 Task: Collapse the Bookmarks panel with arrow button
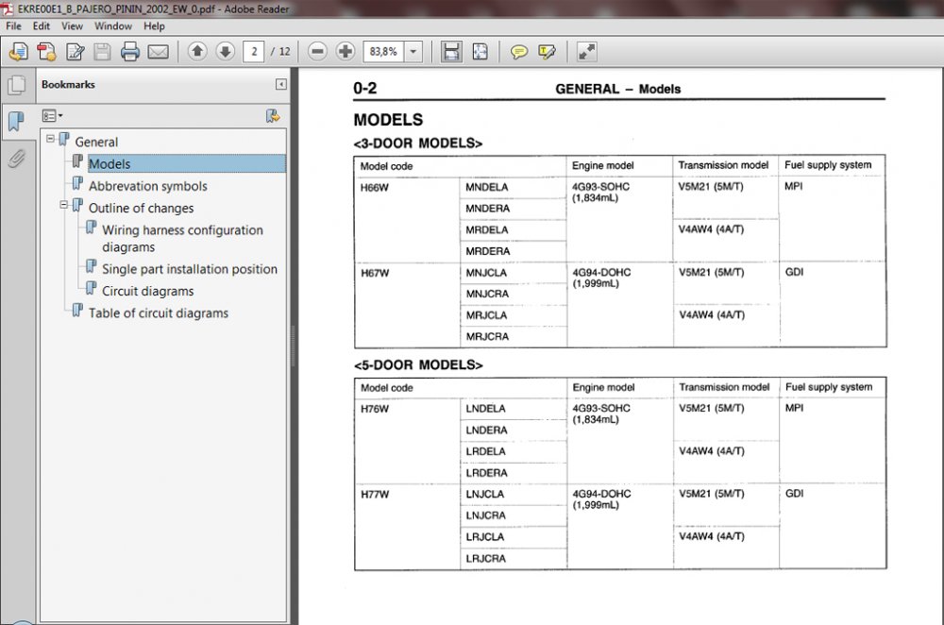[280, 84]
